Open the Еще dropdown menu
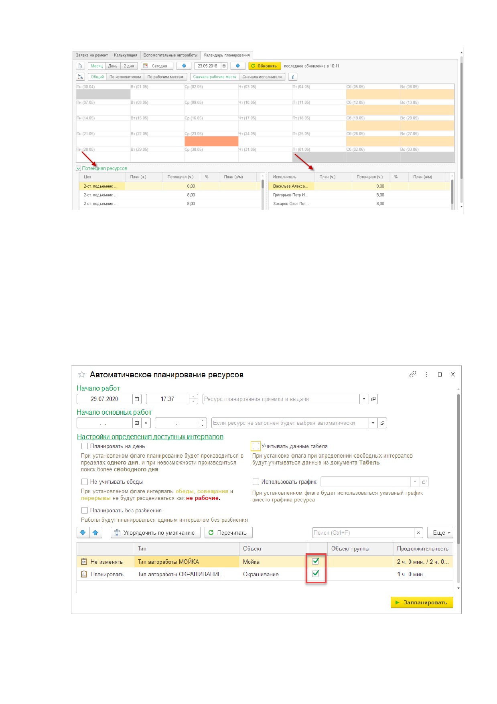The height and width of the screenshot is (704, 497). tap(440, 533)
